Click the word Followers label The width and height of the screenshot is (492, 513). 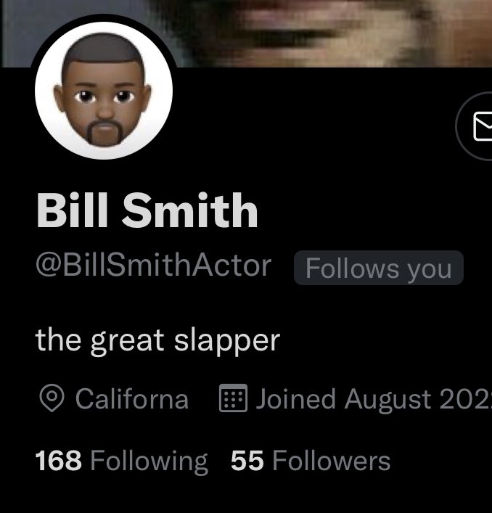pos(332,460)
